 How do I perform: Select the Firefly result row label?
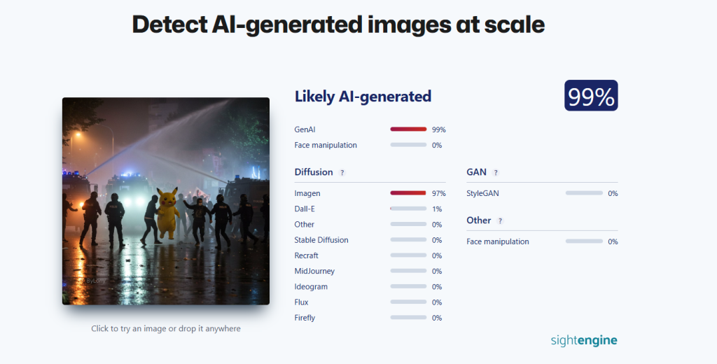point(305,318)
